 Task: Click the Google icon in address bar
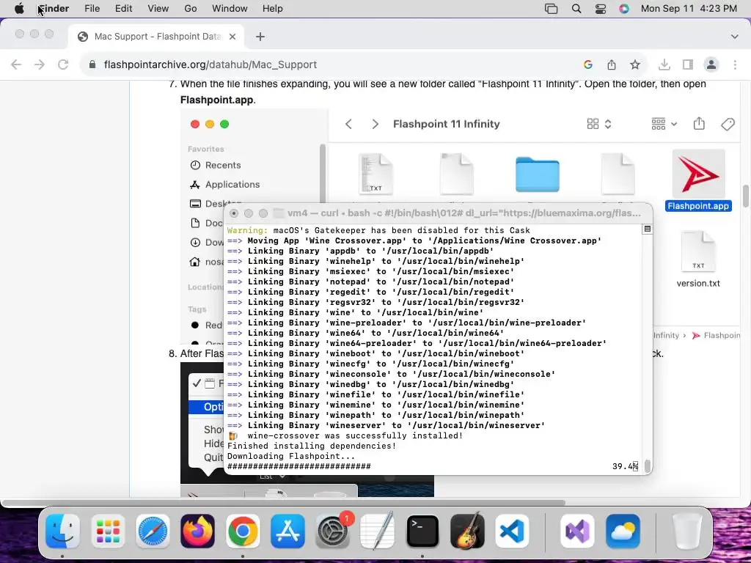(588, 65)
